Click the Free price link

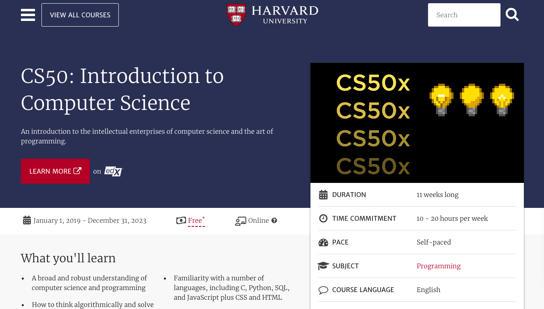[x=195, y=220]
